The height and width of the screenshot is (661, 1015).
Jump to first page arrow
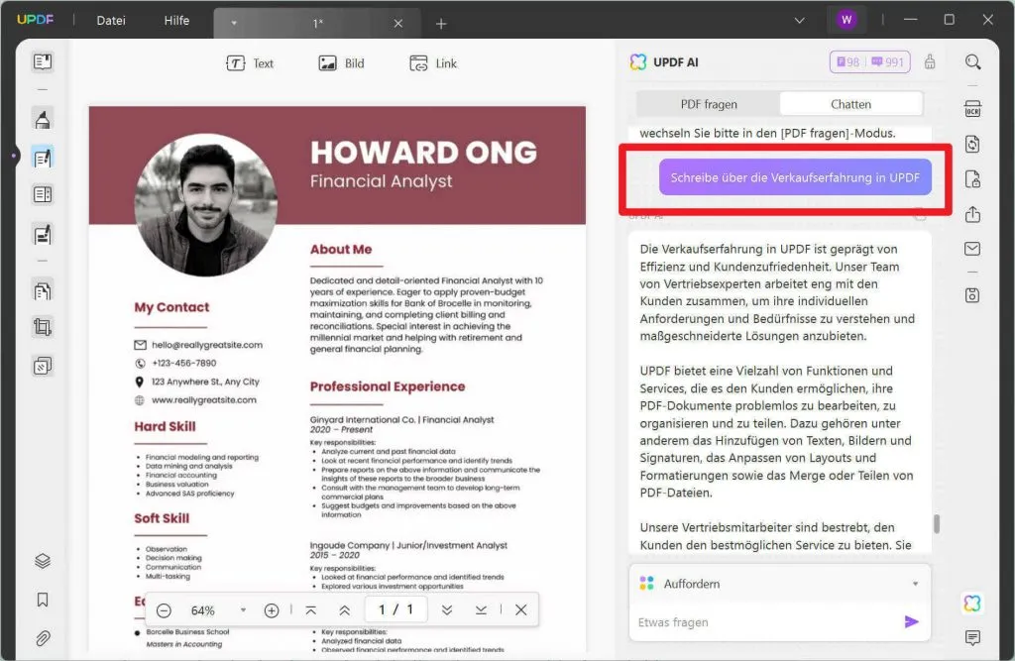pos(310,610)
